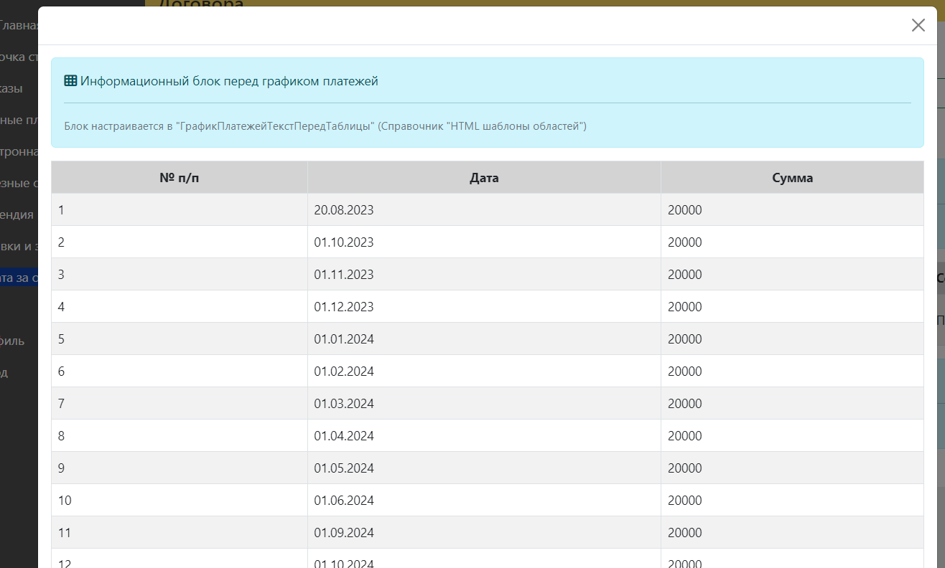945x568 pixels.
Task: Click the amount in row 3
Action: pyautogui.click(x=684, y=275)
